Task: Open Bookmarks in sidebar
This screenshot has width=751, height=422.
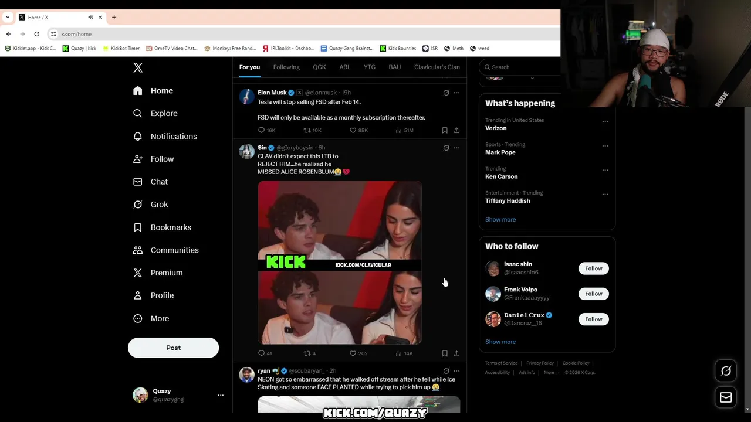Action: click(162, 227)
